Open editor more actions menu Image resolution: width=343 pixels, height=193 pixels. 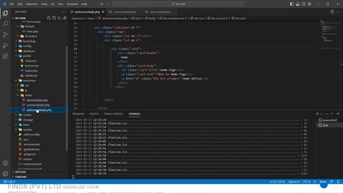coord(338,12)
